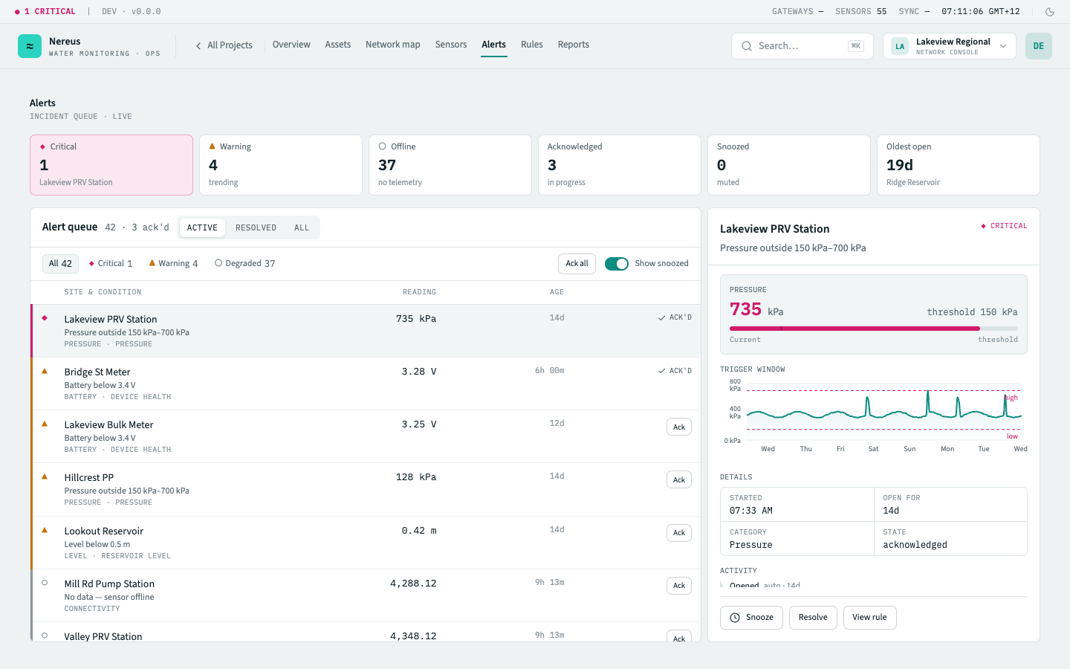
Task: Click the LA network console badge
Action: (x=900, y=46)
